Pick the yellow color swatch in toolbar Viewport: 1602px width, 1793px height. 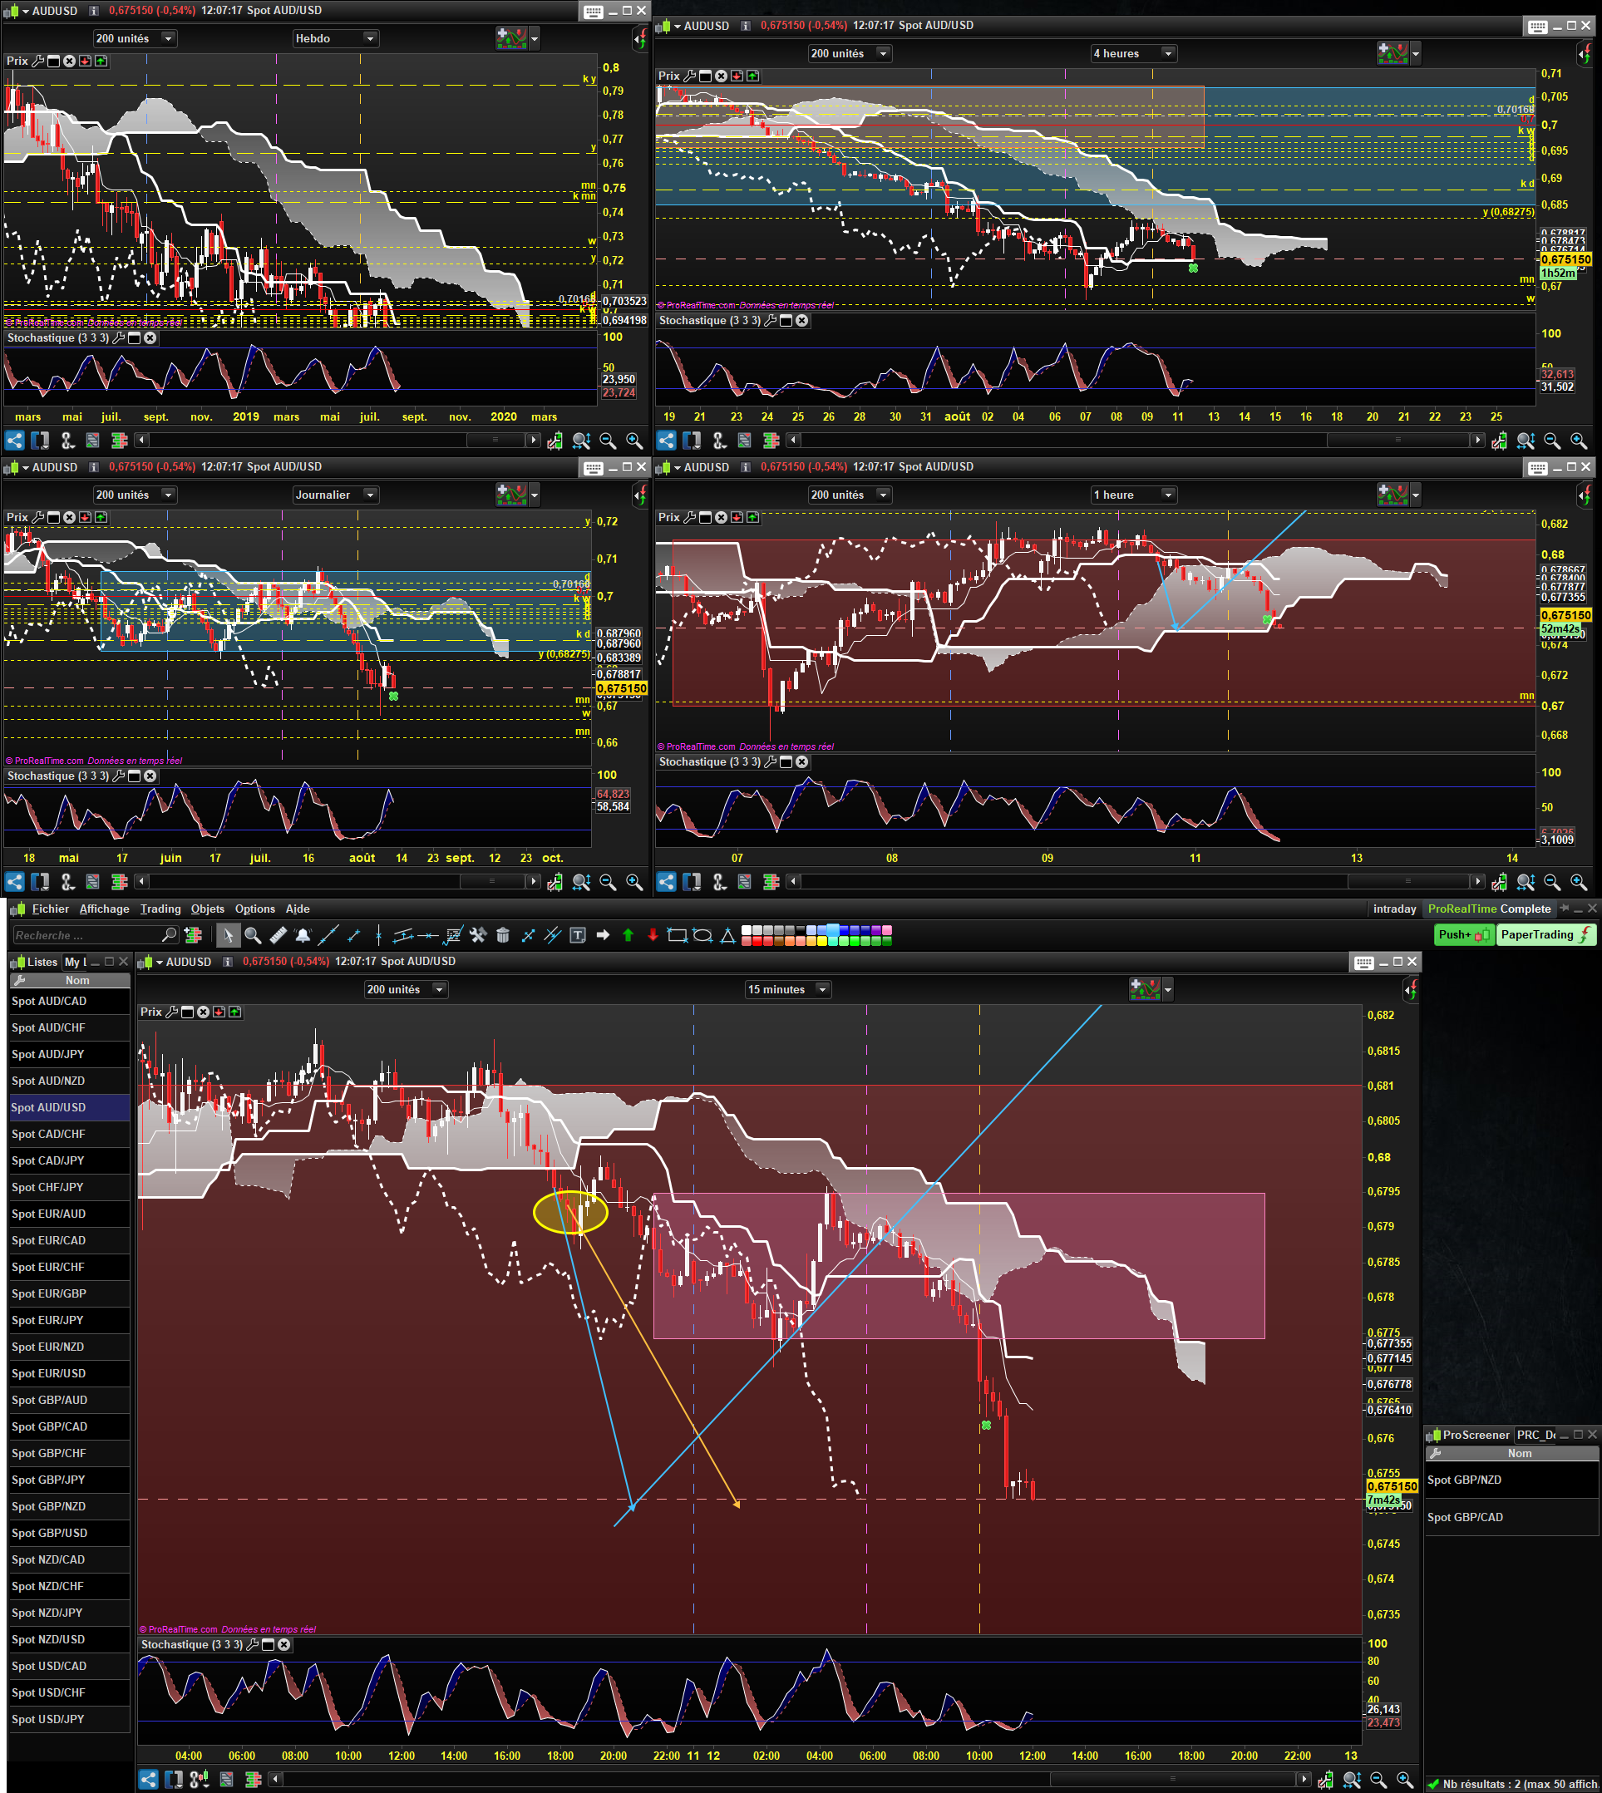coord(822,941)
